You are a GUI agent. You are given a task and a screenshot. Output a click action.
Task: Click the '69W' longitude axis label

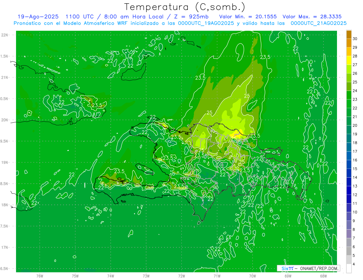click(288, 276)
